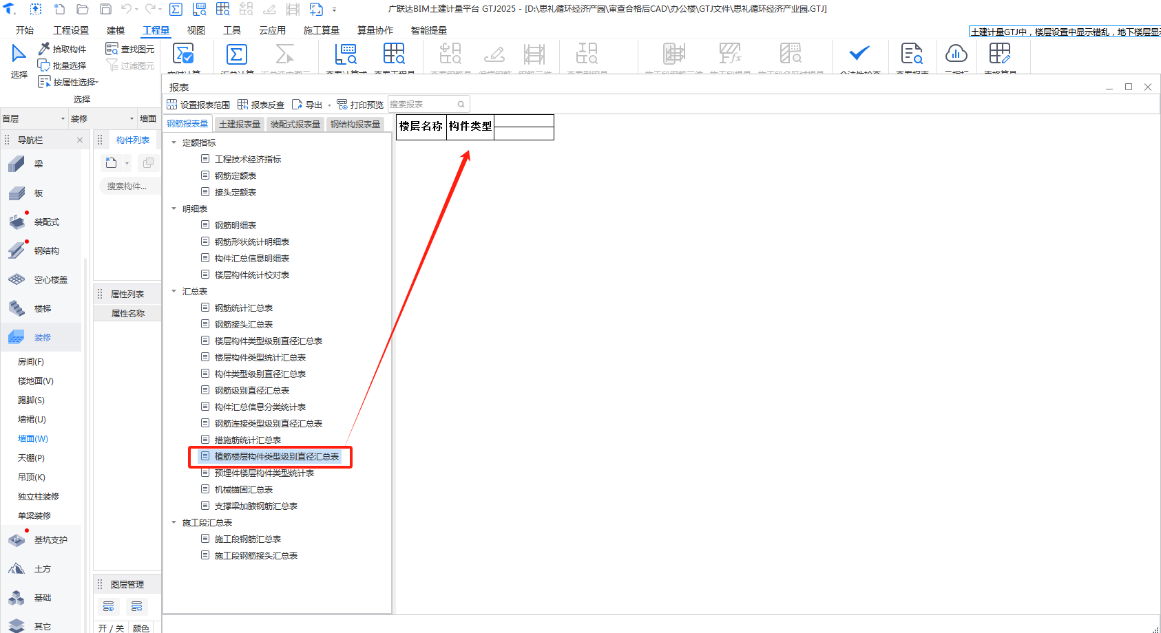
Task: Open the 装修 category dropdown
Action: [132, 118]
